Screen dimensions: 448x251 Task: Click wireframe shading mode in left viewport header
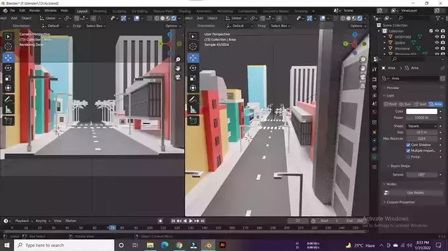(157, 18)
